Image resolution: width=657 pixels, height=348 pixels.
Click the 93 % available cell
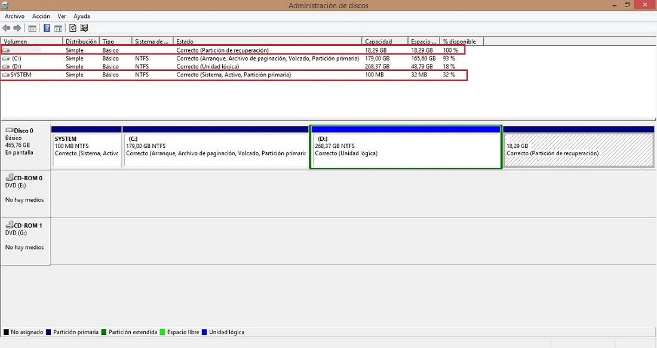[x=449, y=58]
